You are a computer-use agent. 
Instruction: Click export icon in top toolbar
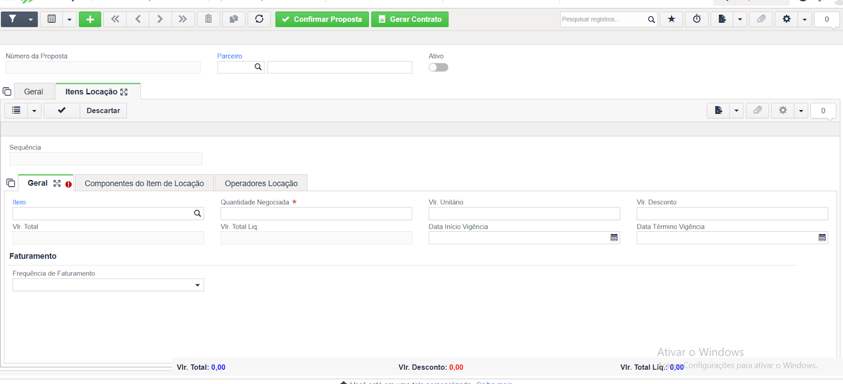pos(722,19)
